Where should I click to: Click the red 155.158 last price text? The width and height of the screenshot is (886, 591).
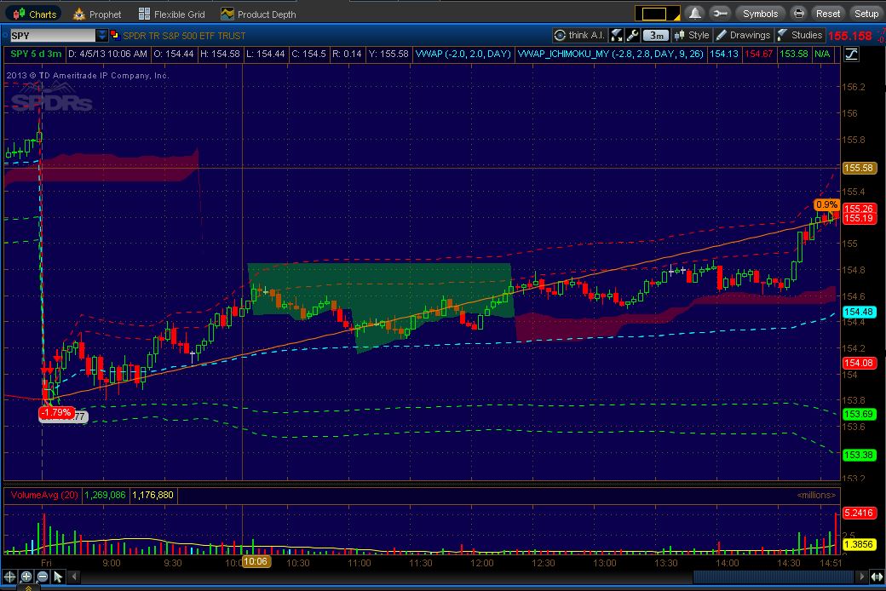850,36
